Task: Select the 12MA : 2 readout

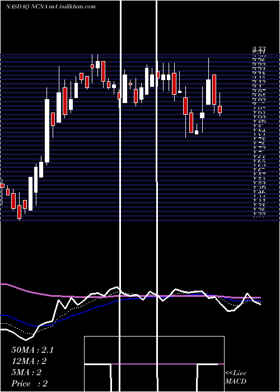Action: pos(29,361)
